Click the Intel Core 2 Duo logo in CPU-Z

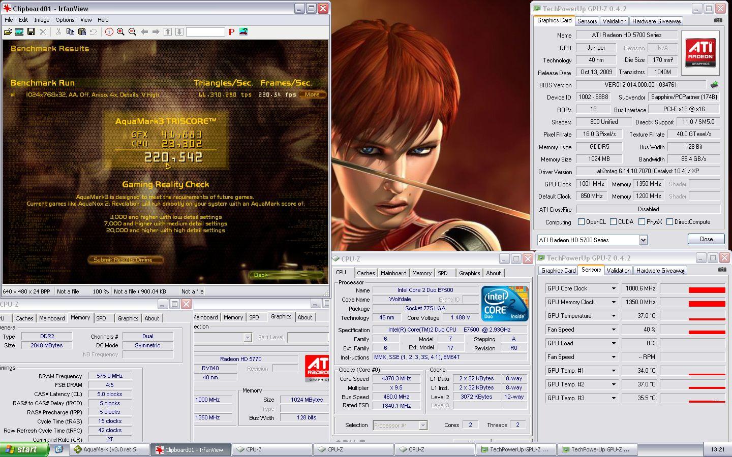pos(505,304)
